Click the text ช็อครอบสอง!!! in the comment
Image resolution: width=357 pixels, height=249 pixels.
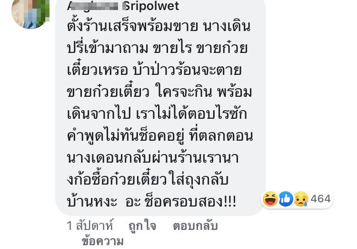(190, 201)
